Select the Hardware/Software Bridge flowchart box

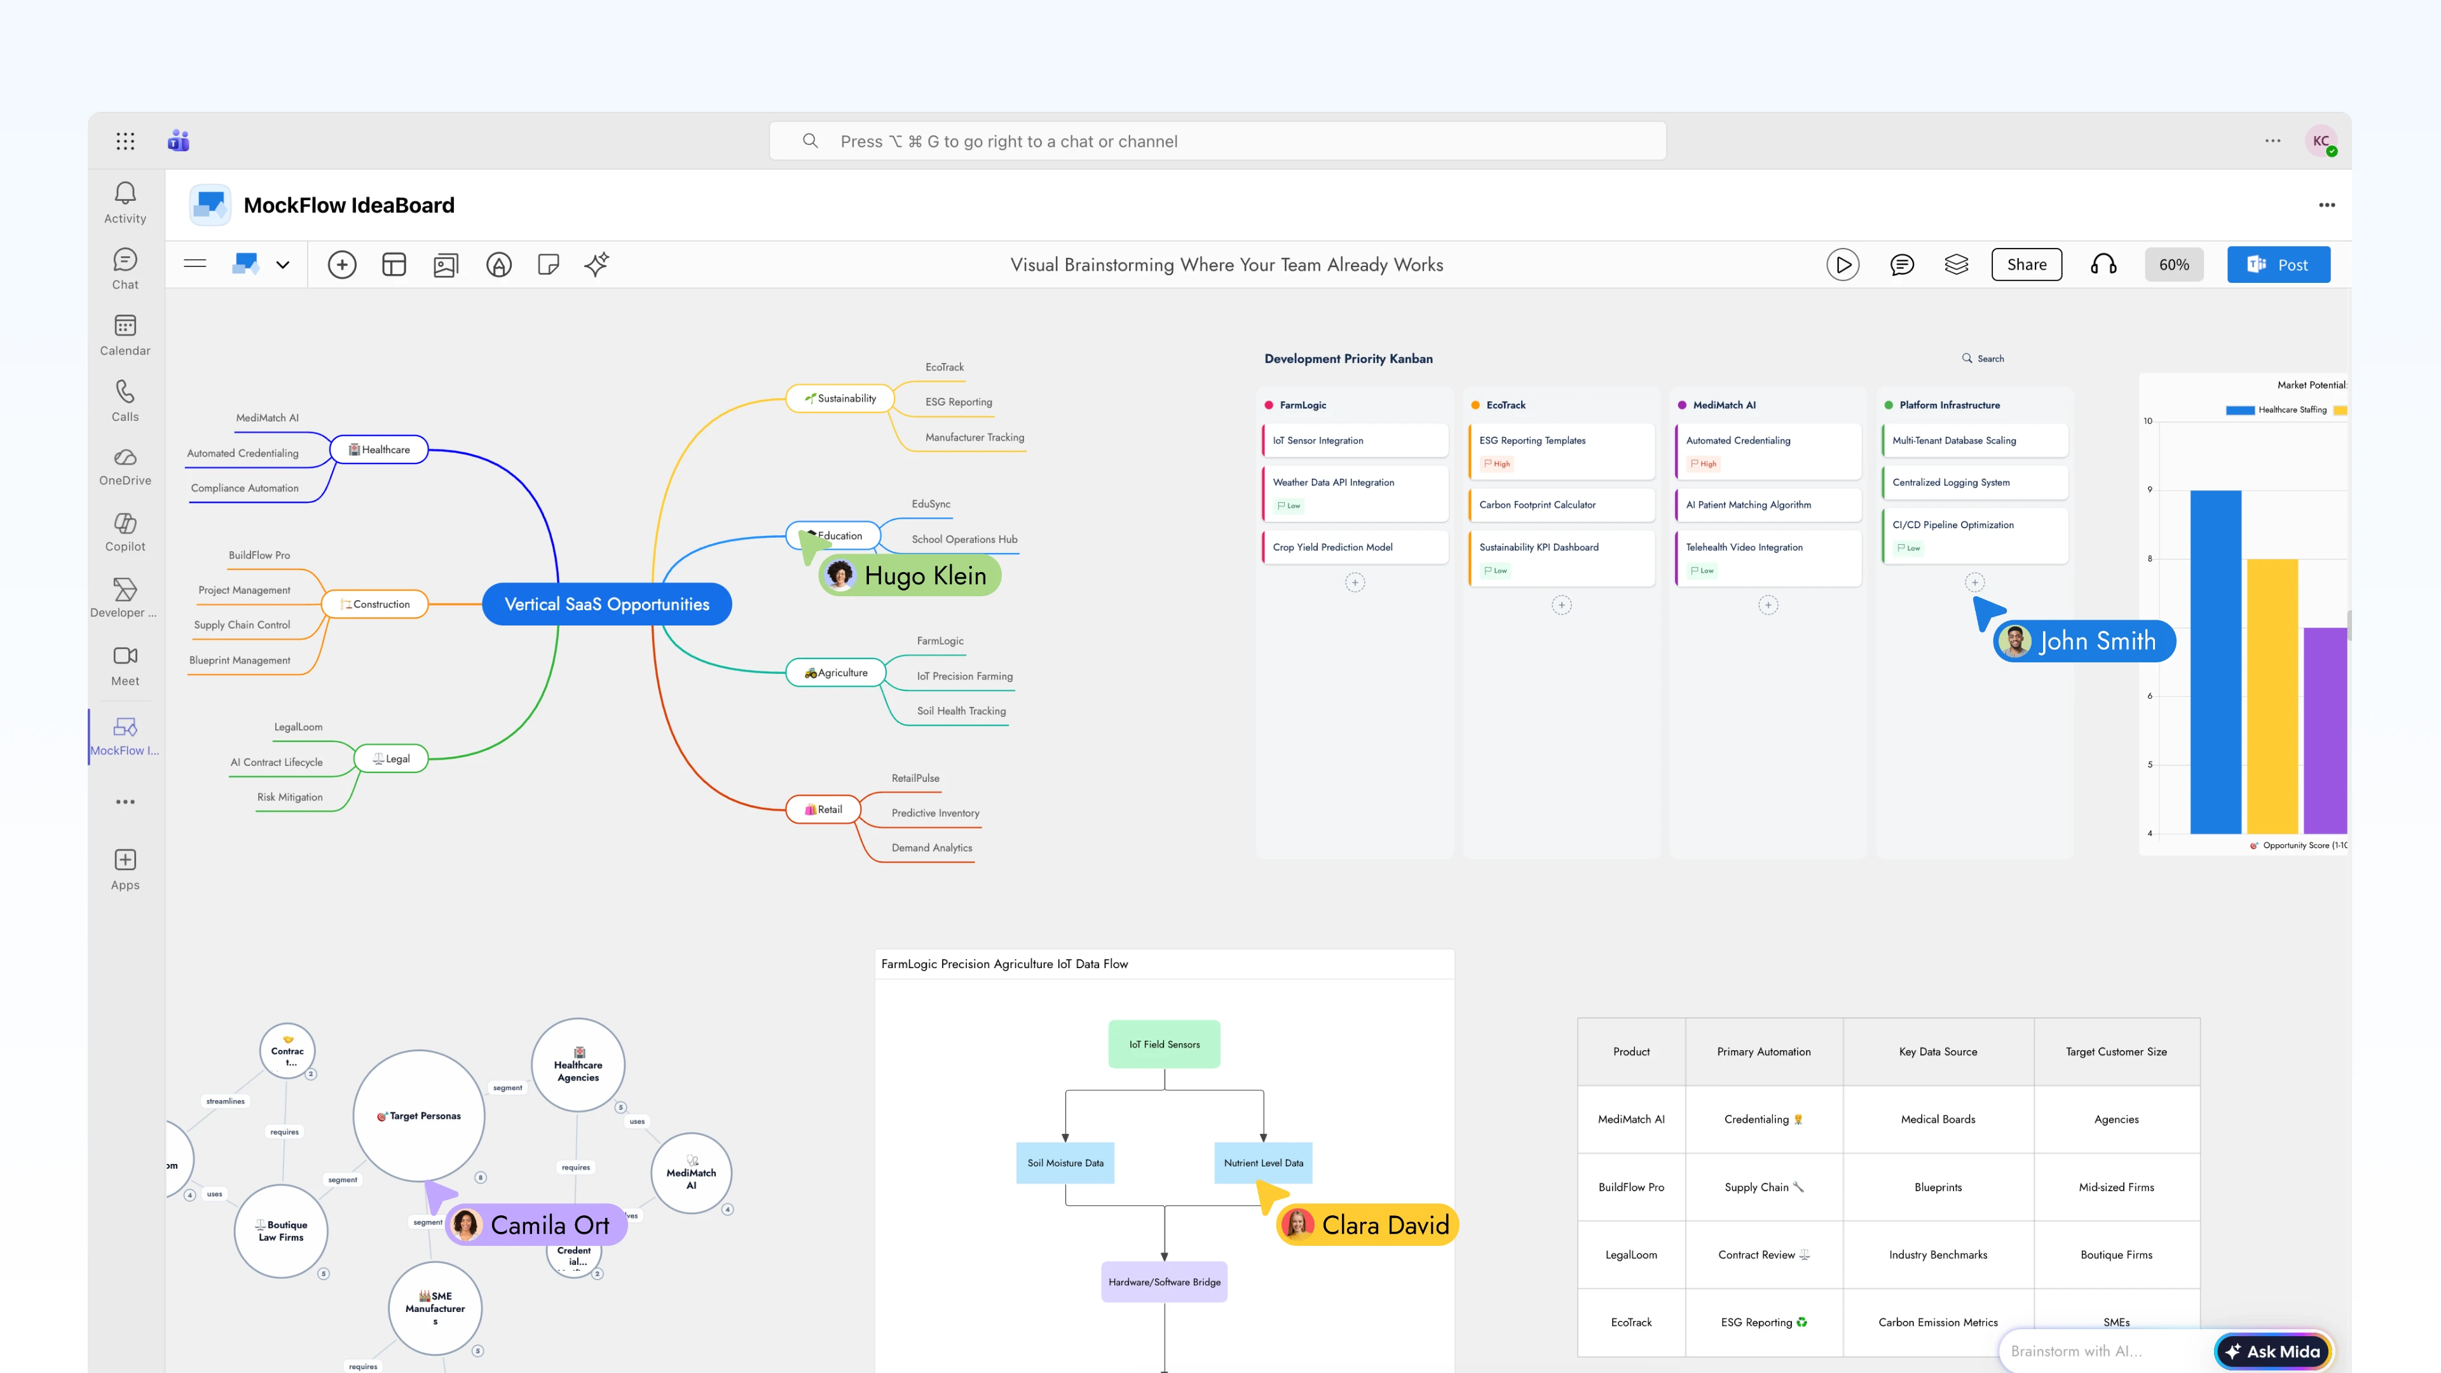pyautogui.click(x=1164, y=1282)
